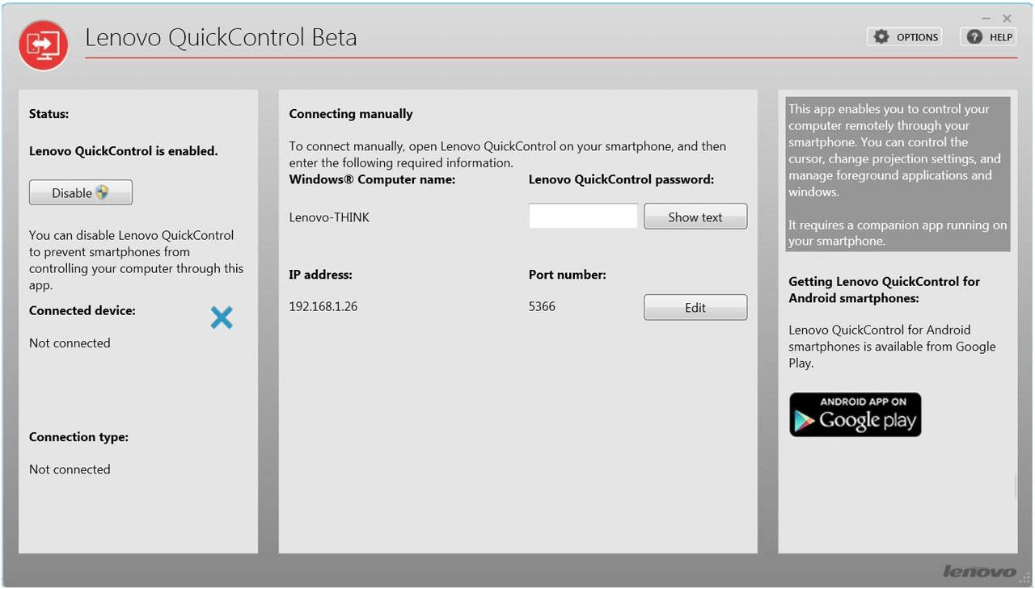This screenshot has height=589, width=1035.
Task: Edit the port number
Action: 695,308
